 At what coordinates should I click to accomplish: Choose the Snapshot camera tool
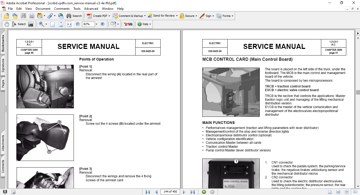coord(31,24)
